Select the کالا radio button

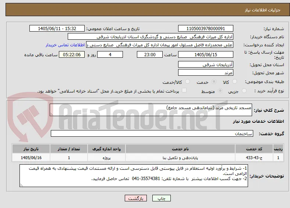click(234, 82)
